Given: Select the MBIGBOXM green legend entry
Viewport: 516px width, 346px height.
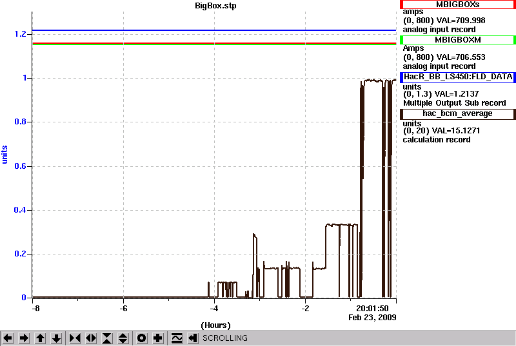Looking at the screenshot, I should point(457,40).
